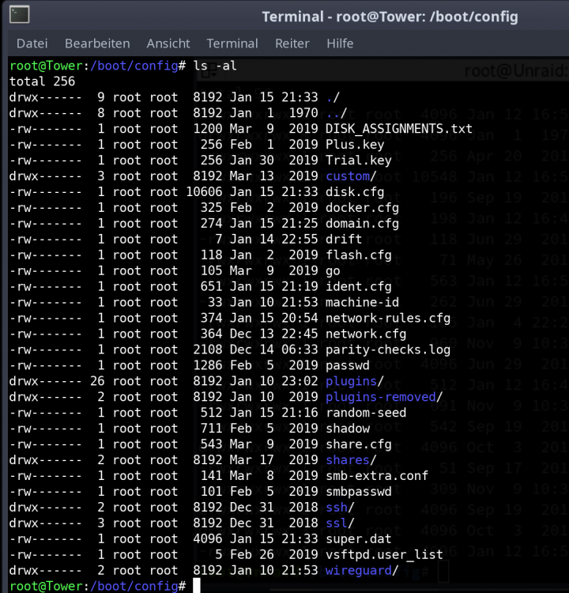The width and height of the screenshot is (569, 593).
Task: Open the Bearbeiten menu
Action: coord(97,43)
